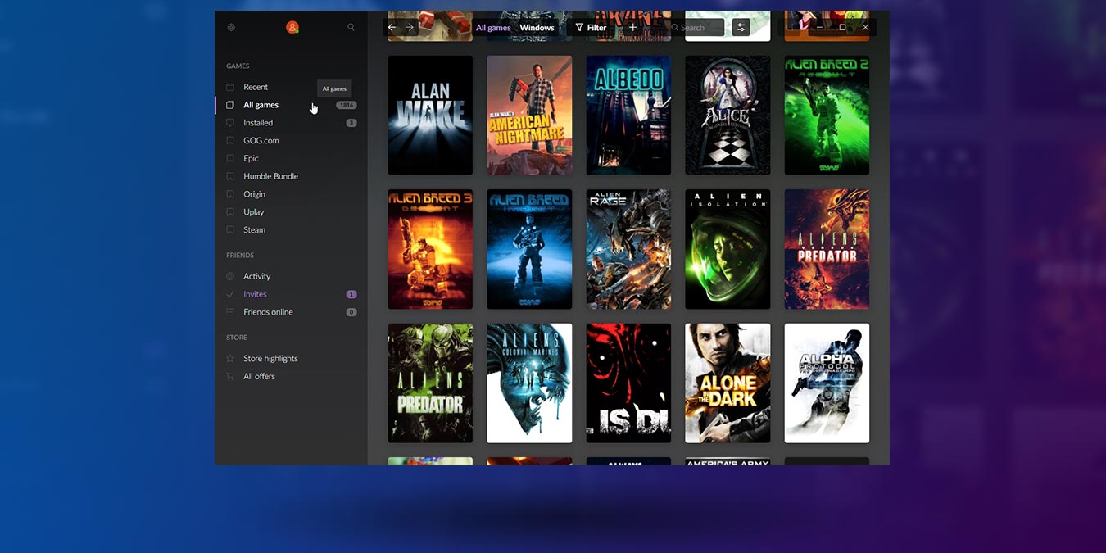
Task: Open the Steam library section
Action: tap(254, 229)
